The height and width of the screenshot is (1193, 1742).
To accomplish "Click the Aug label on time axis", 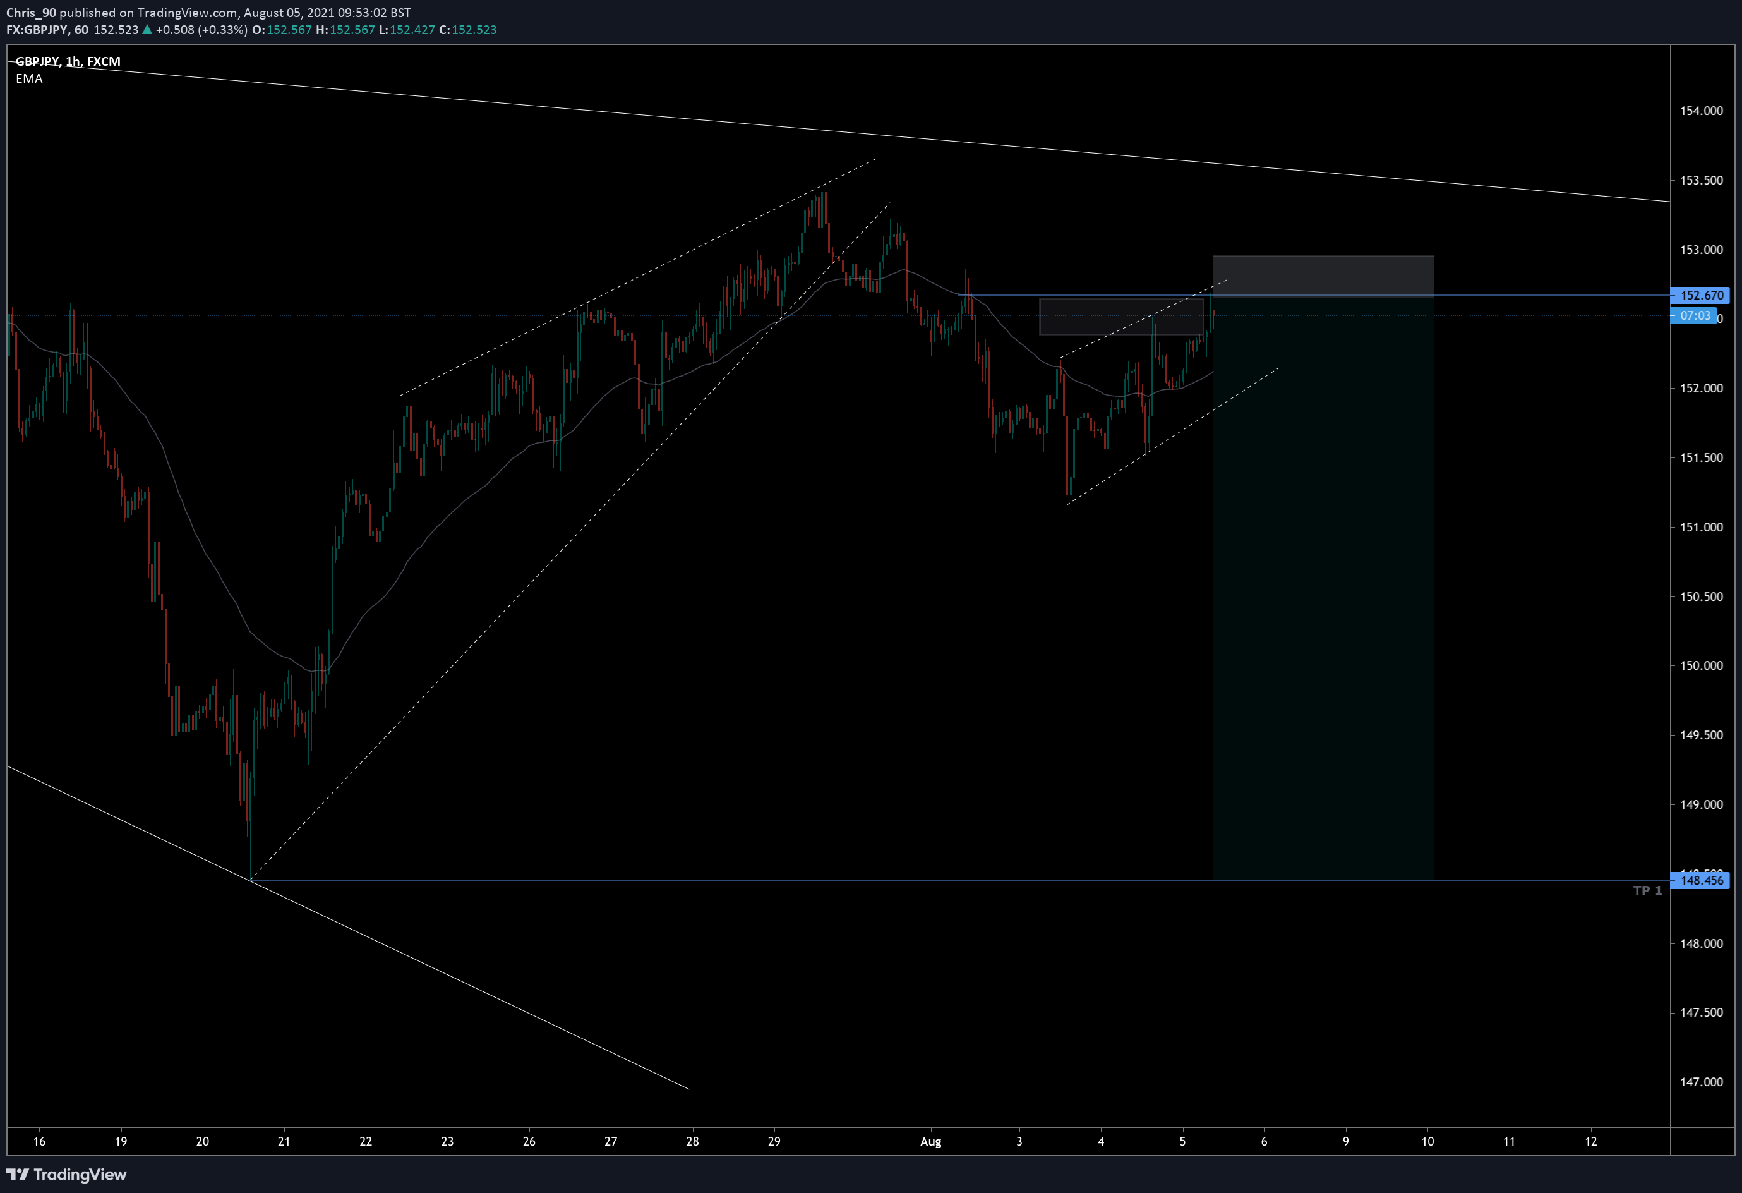I will (x=931, y=1142).
